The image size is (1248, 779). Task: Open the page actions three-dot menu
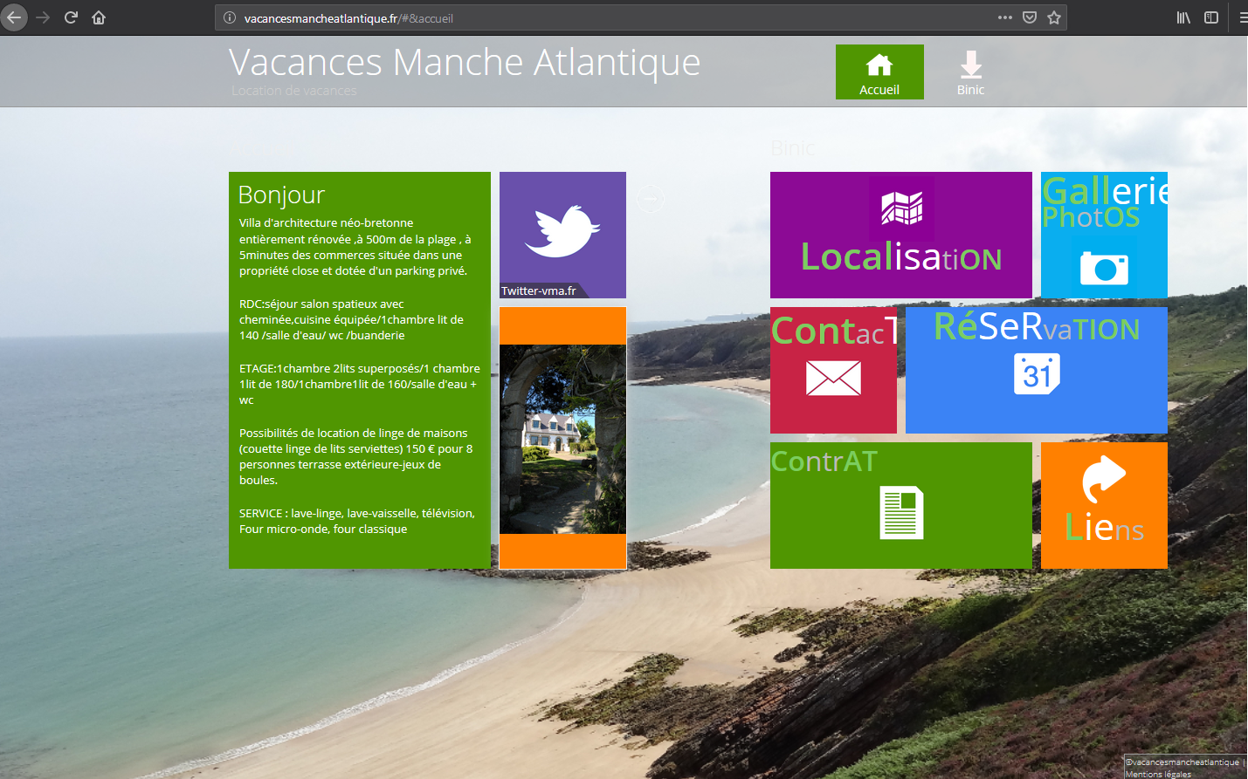[x=1005, y=17]
